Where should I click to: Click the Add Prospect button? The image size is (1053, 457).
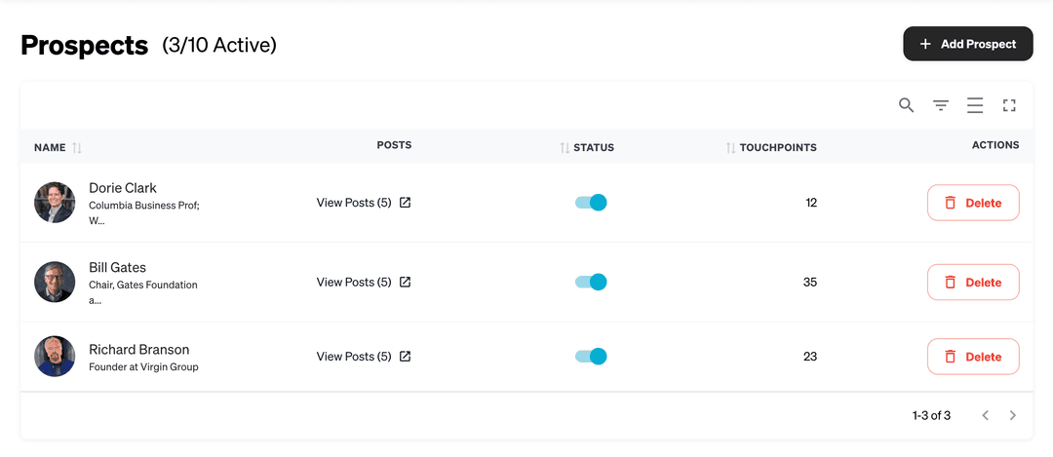(967, 44)
